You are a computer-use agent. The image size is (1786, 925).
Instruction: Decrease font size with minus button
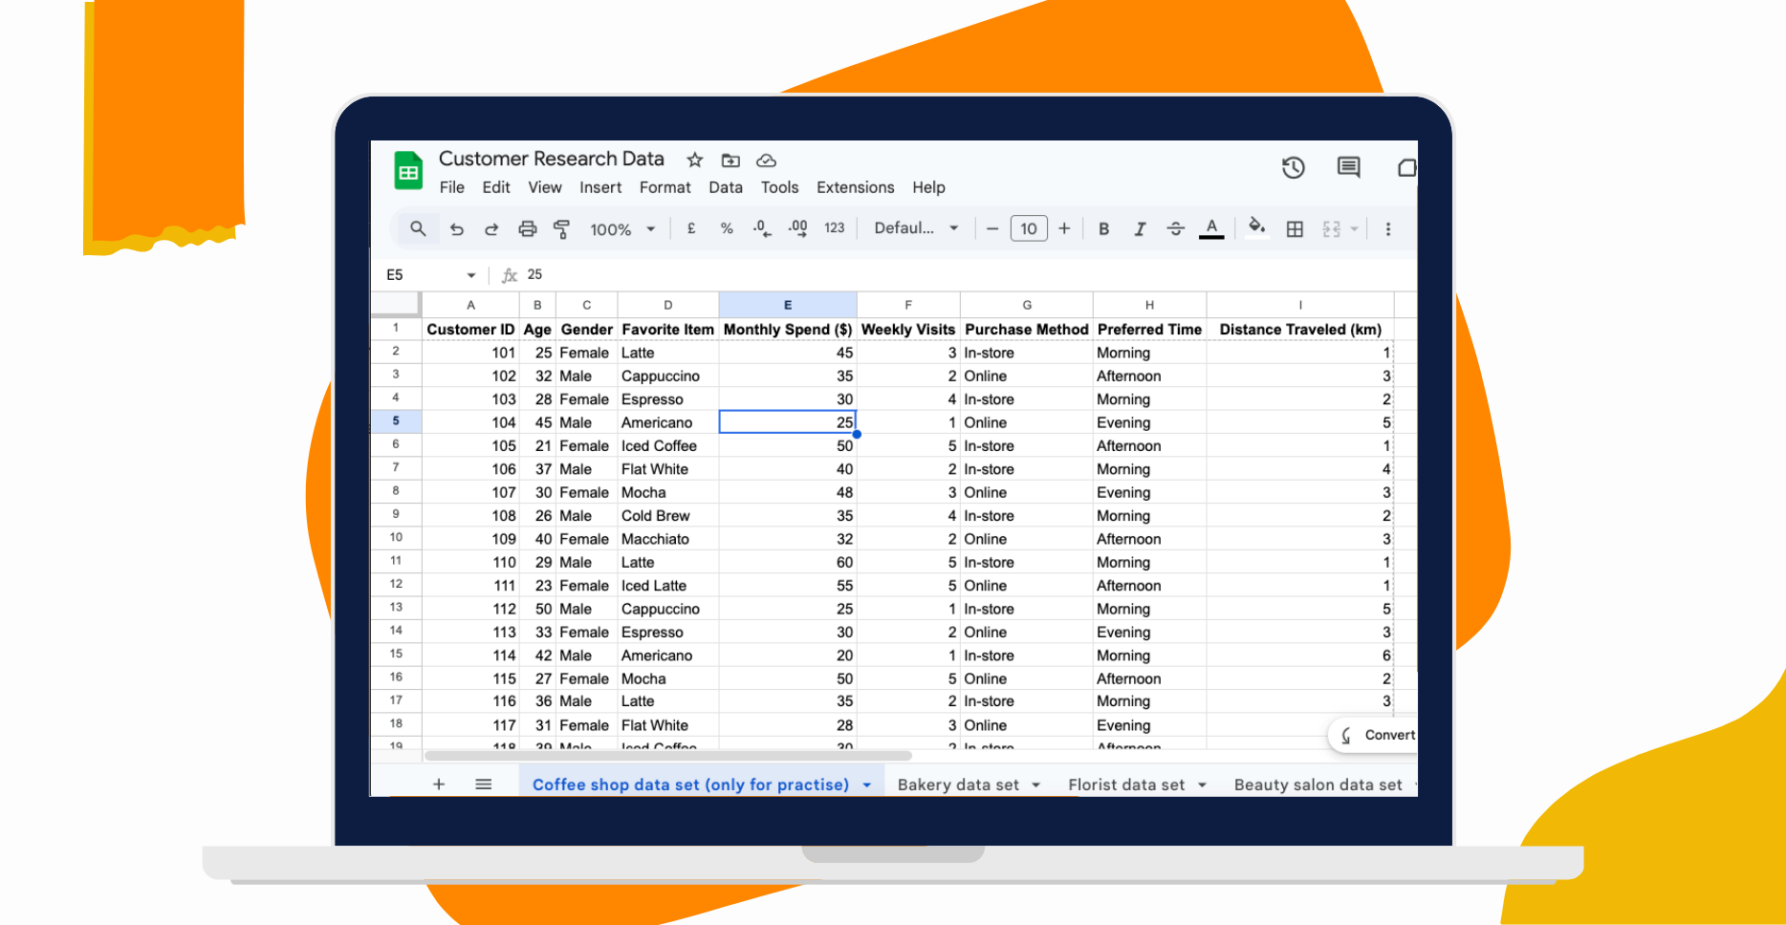click(x=992, y=228)
